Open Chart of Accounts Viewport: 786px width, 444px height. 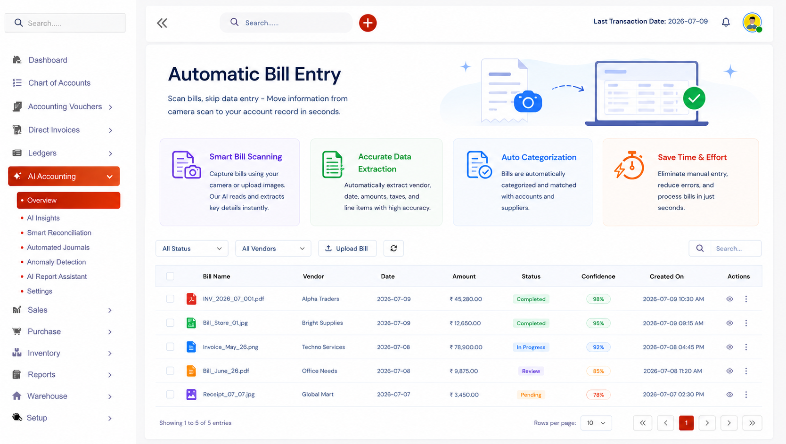pos(59,83)
